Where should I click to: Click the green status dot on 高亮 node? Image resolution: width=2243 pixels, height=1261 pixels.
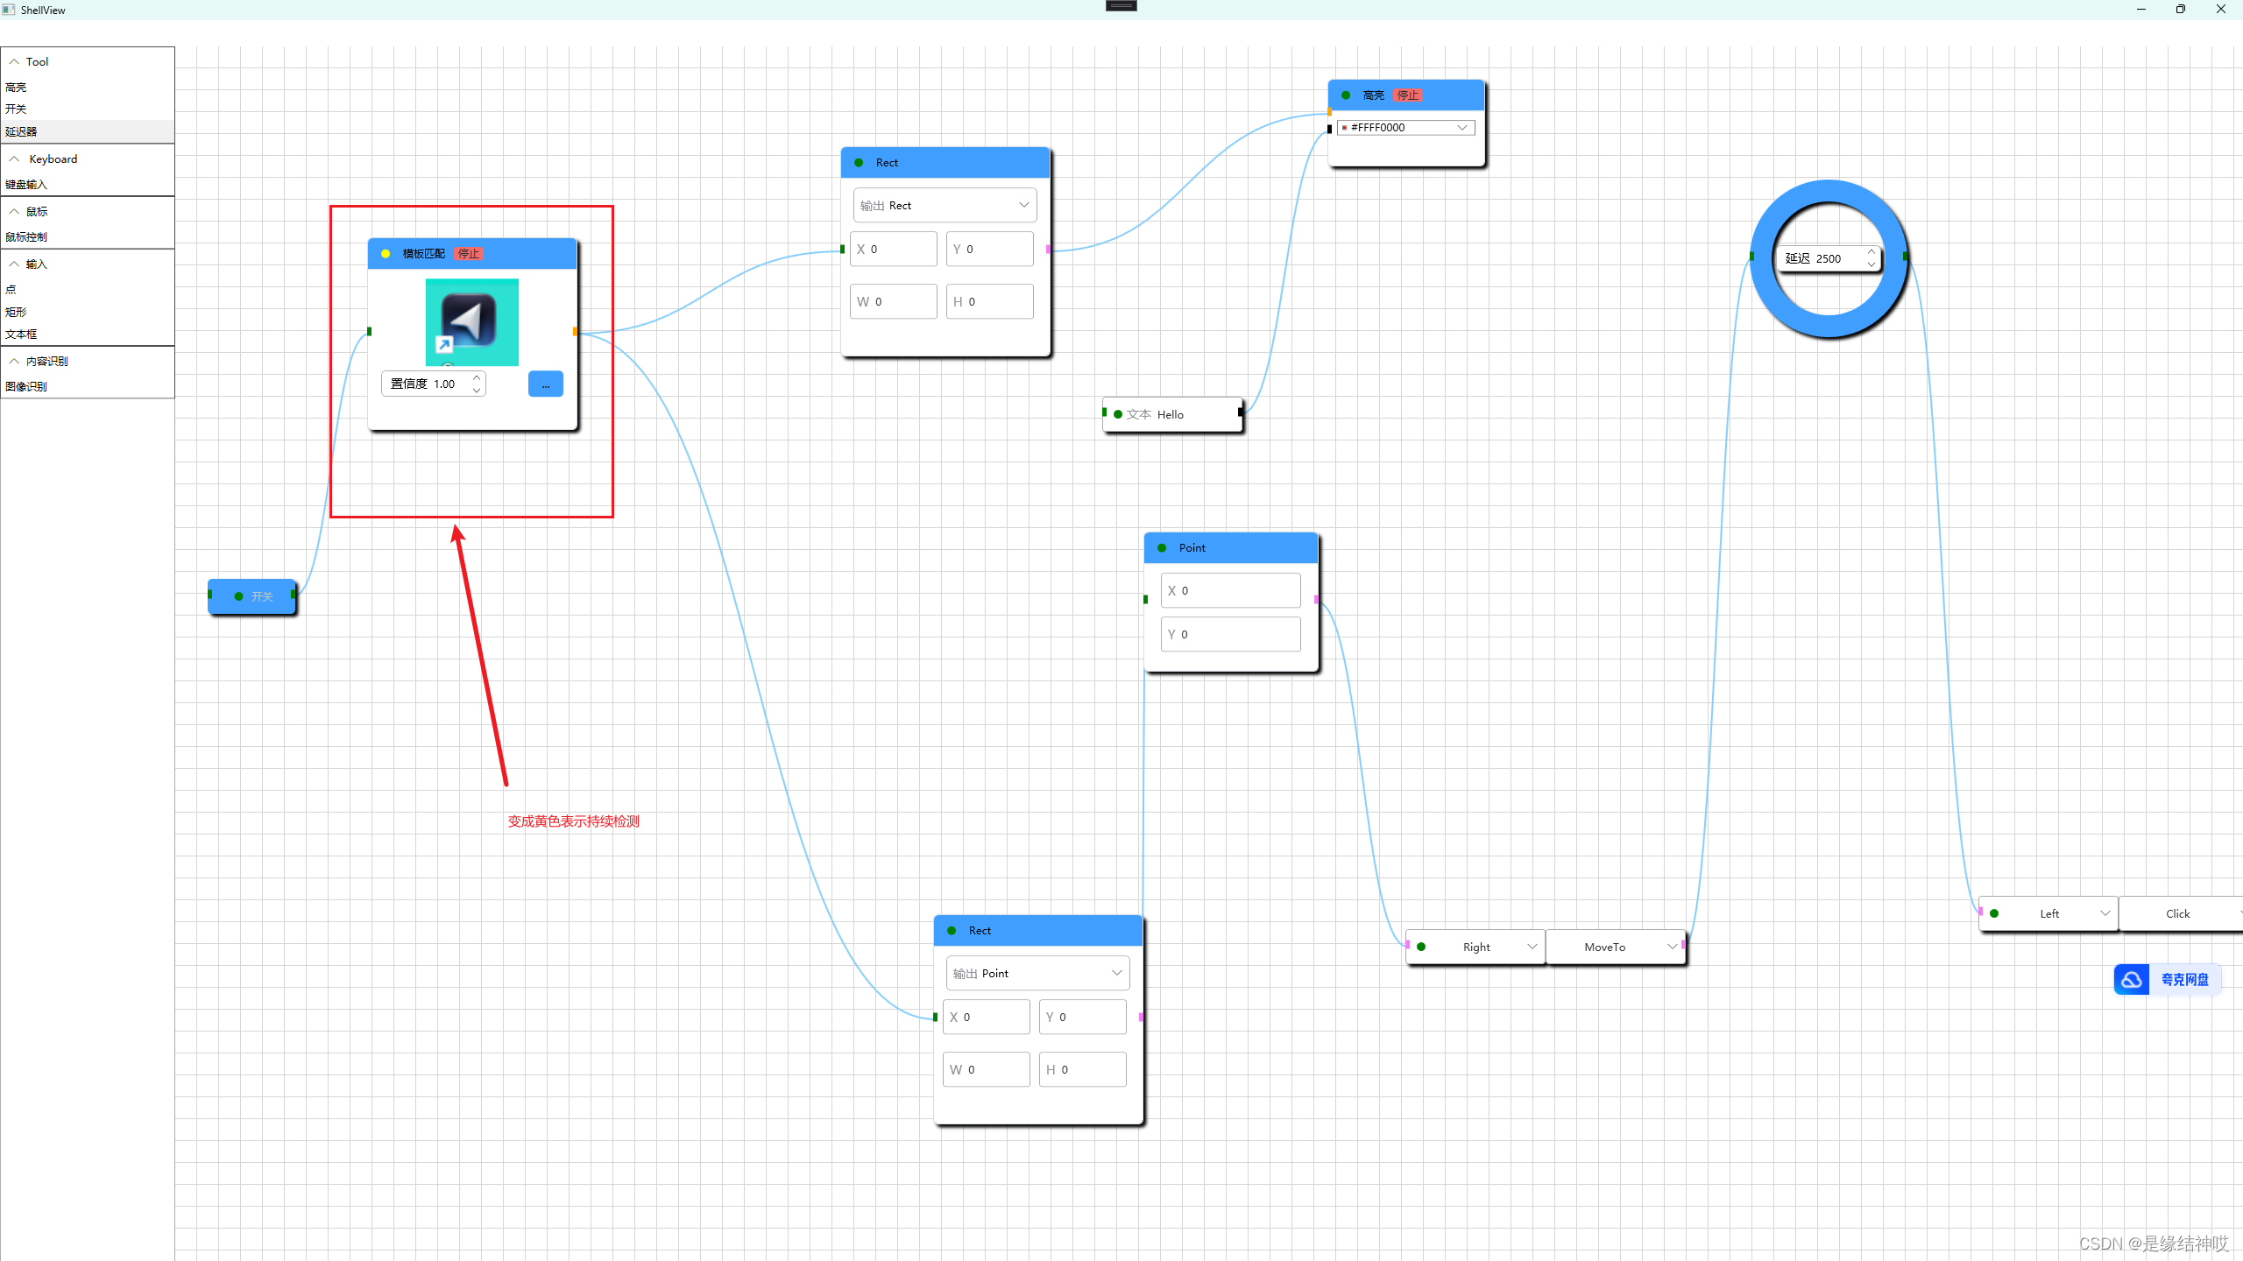pos(1346,95)
